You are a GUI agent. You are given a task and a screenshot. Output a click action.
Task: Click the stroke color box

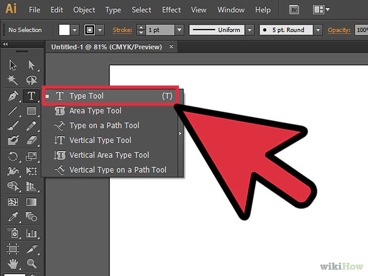[89, 30]
